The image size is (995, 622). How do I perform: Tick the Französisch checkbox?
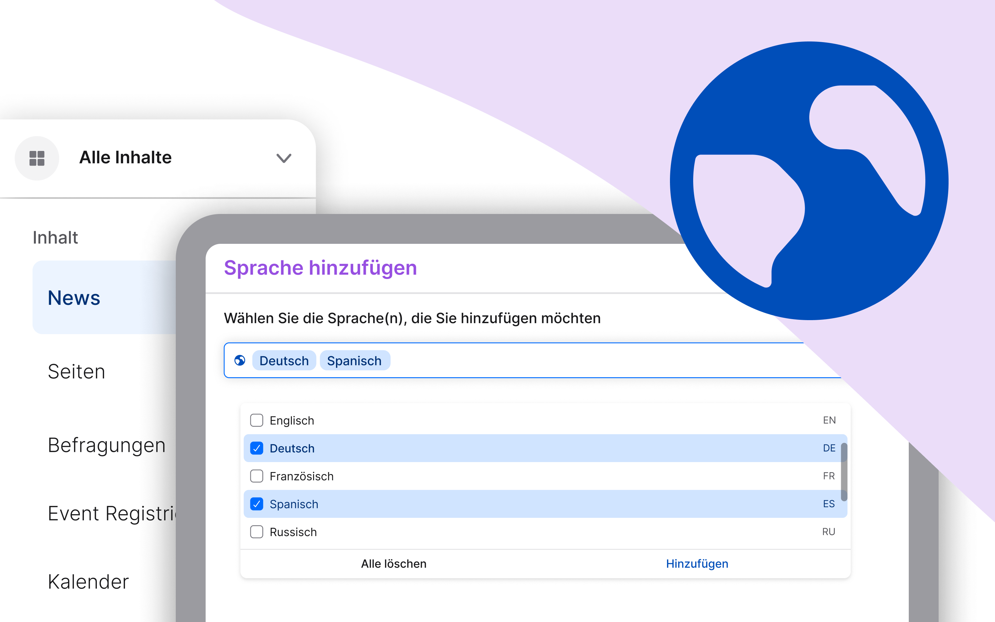257,476
